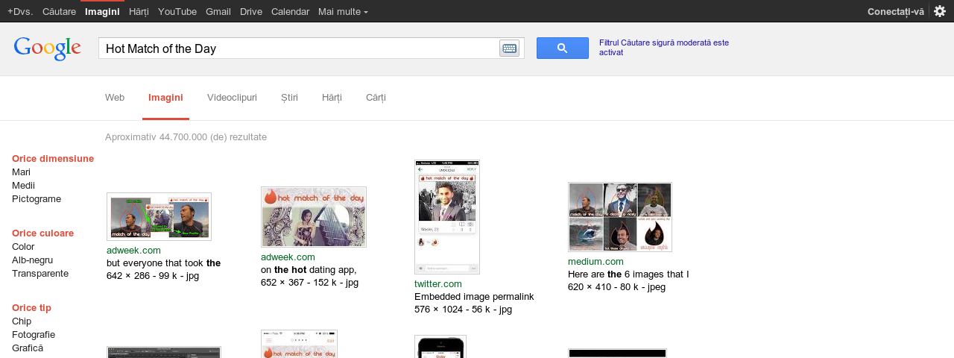Open +Dvs. in the top bar

pos(20,11)
